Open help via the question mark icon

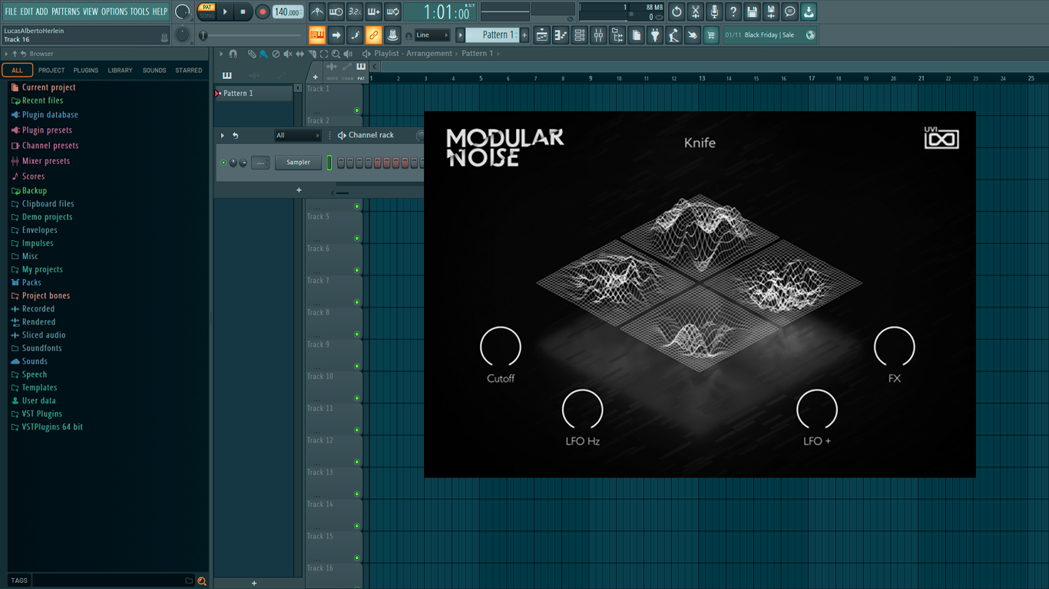coord(733,12)
